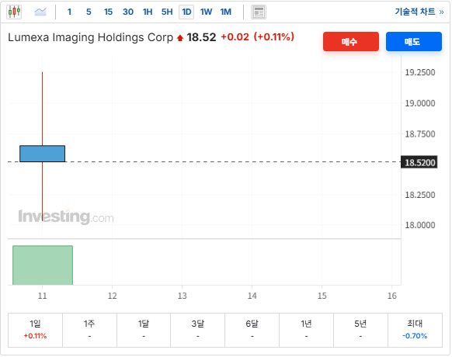Click the blue candlestick body on day 11
Screen dimensions: 452x357
43,154
